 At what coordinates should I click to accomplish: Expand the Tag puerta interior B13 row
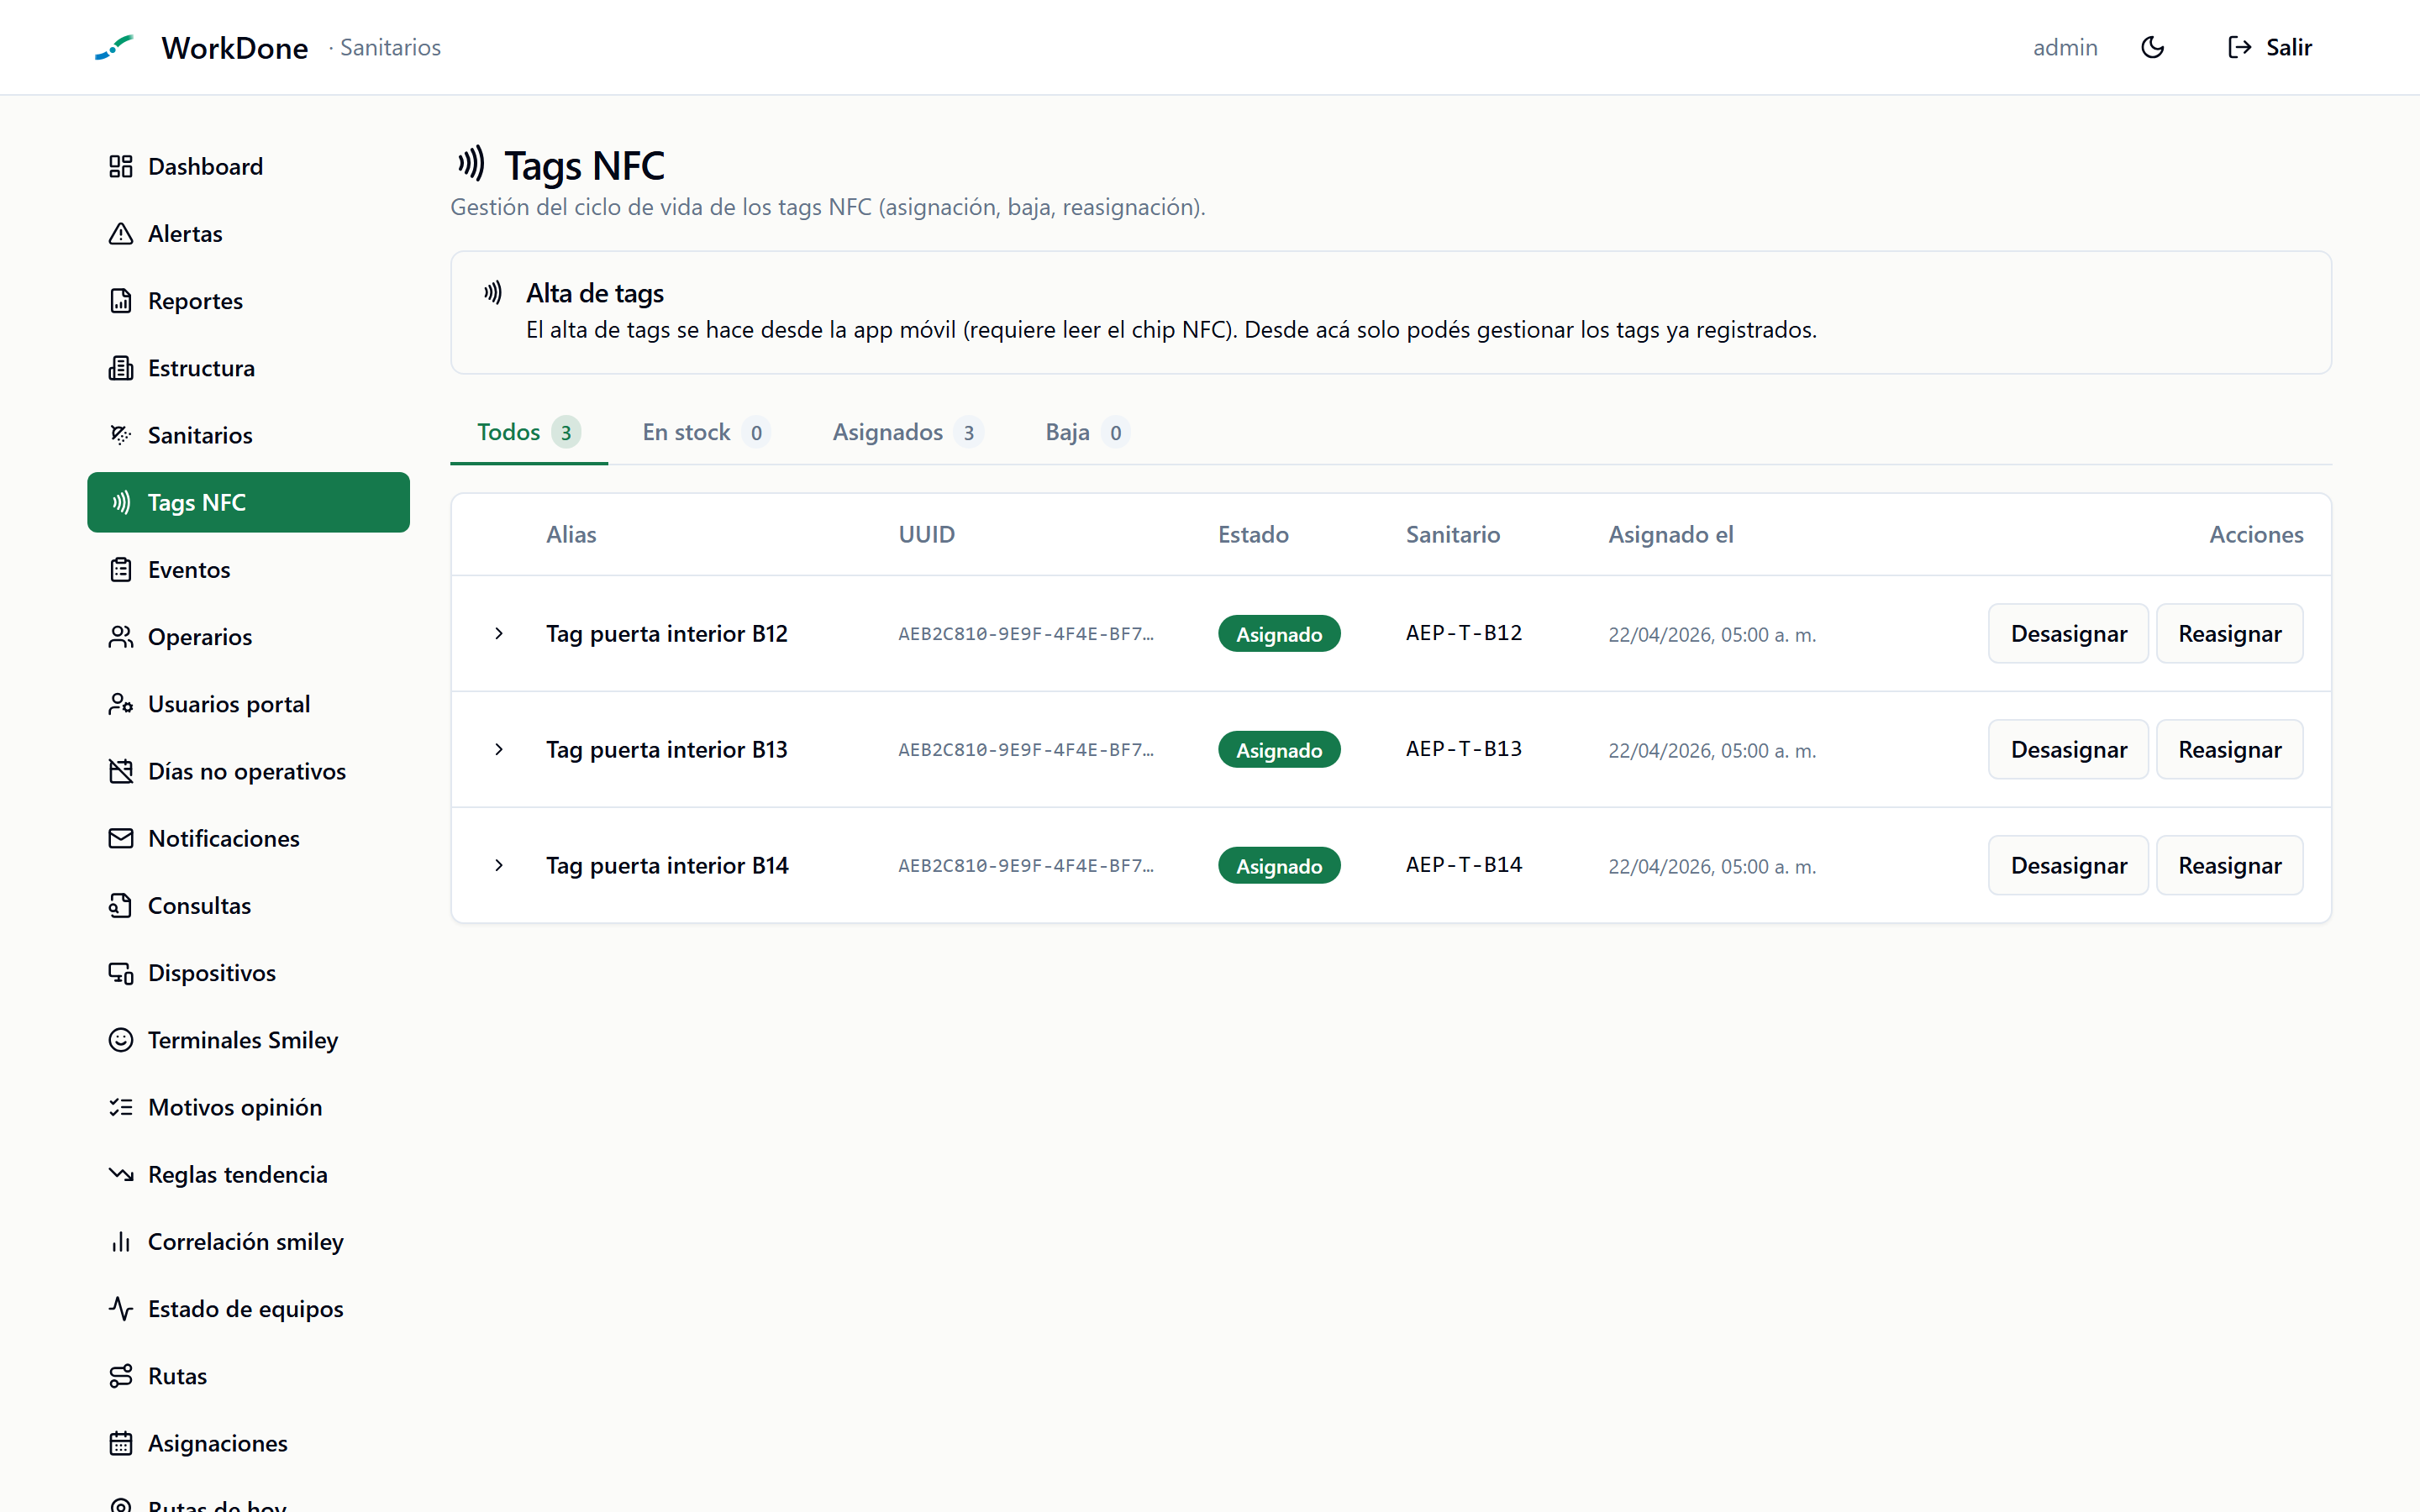pyautogui.click(x=499, y=749)
